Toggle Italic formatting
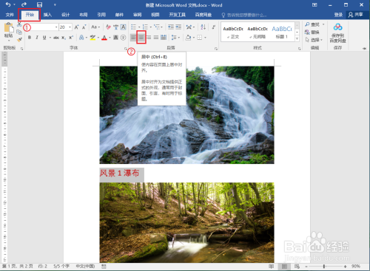 coord(37,38)
